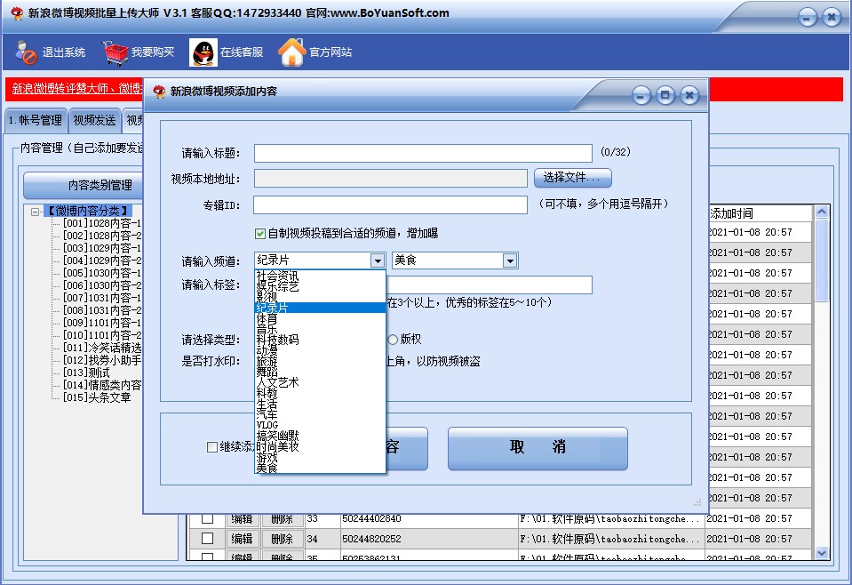Select highlighted 纪录片 entry in the list

tap(320, 308)
